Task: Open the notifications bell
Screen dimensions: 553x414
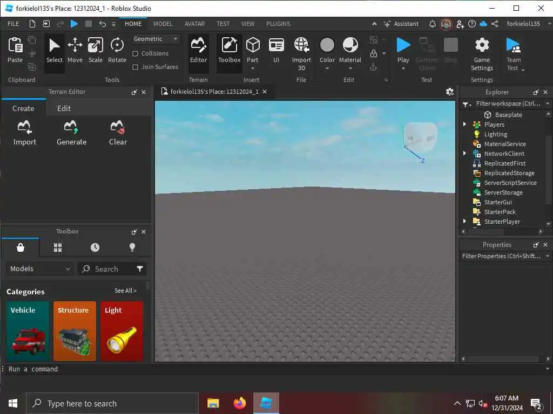Action: 432,24
